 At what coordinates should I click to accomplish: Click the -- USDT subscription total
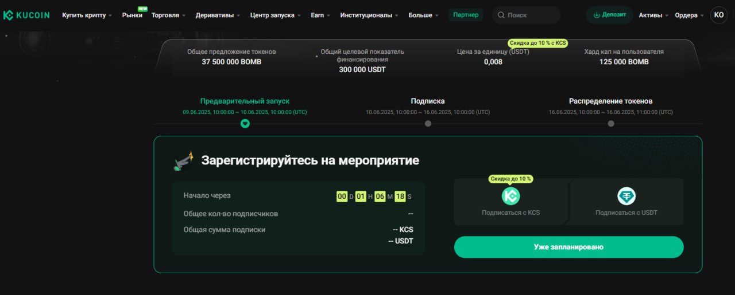point(401,241)
